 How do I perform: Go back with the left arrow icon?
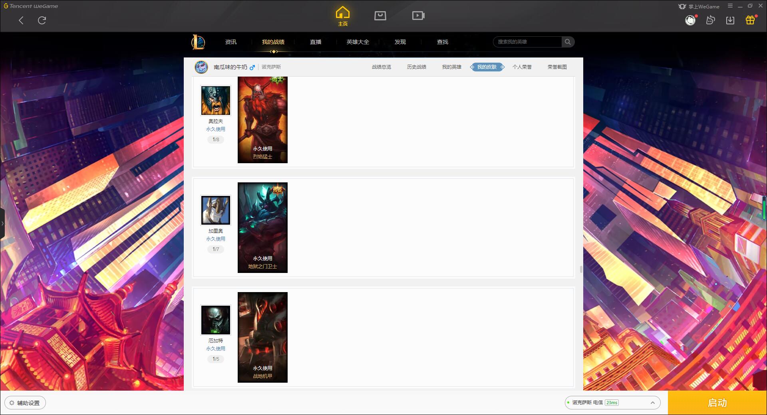coord(21,20)
